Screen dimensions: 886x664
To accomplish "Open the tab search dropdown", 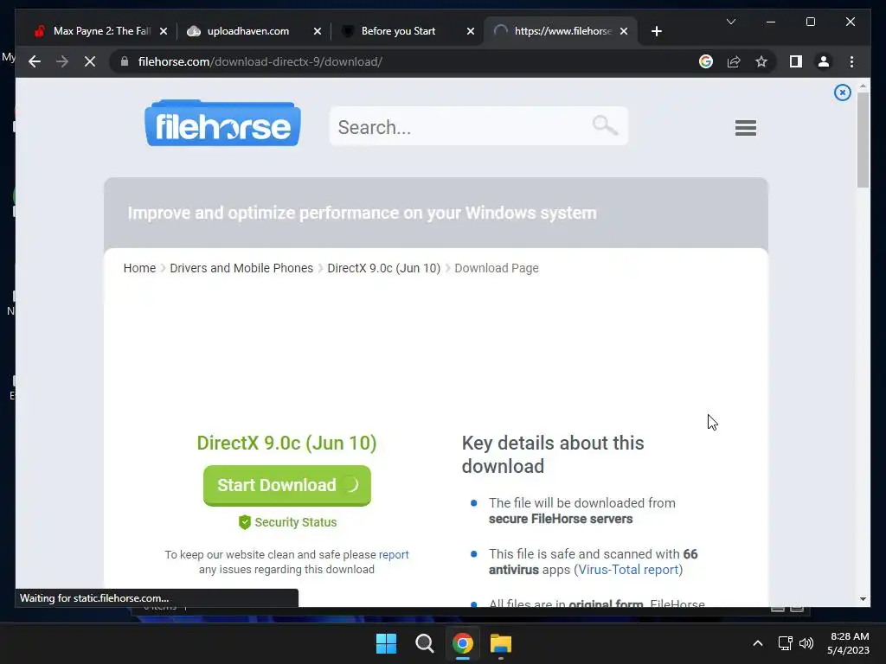I will [730, 22].
